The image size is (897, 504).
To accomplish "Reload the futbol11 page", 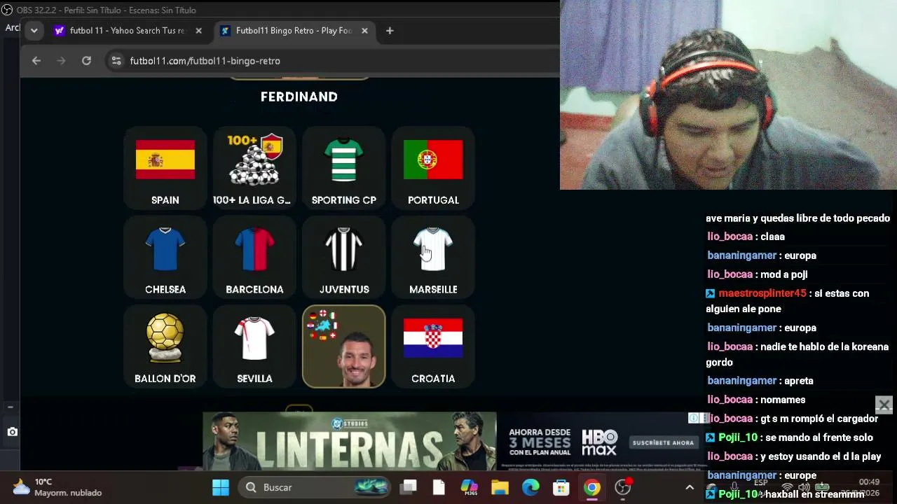I will pyautogui.click(x=86, y=61).
